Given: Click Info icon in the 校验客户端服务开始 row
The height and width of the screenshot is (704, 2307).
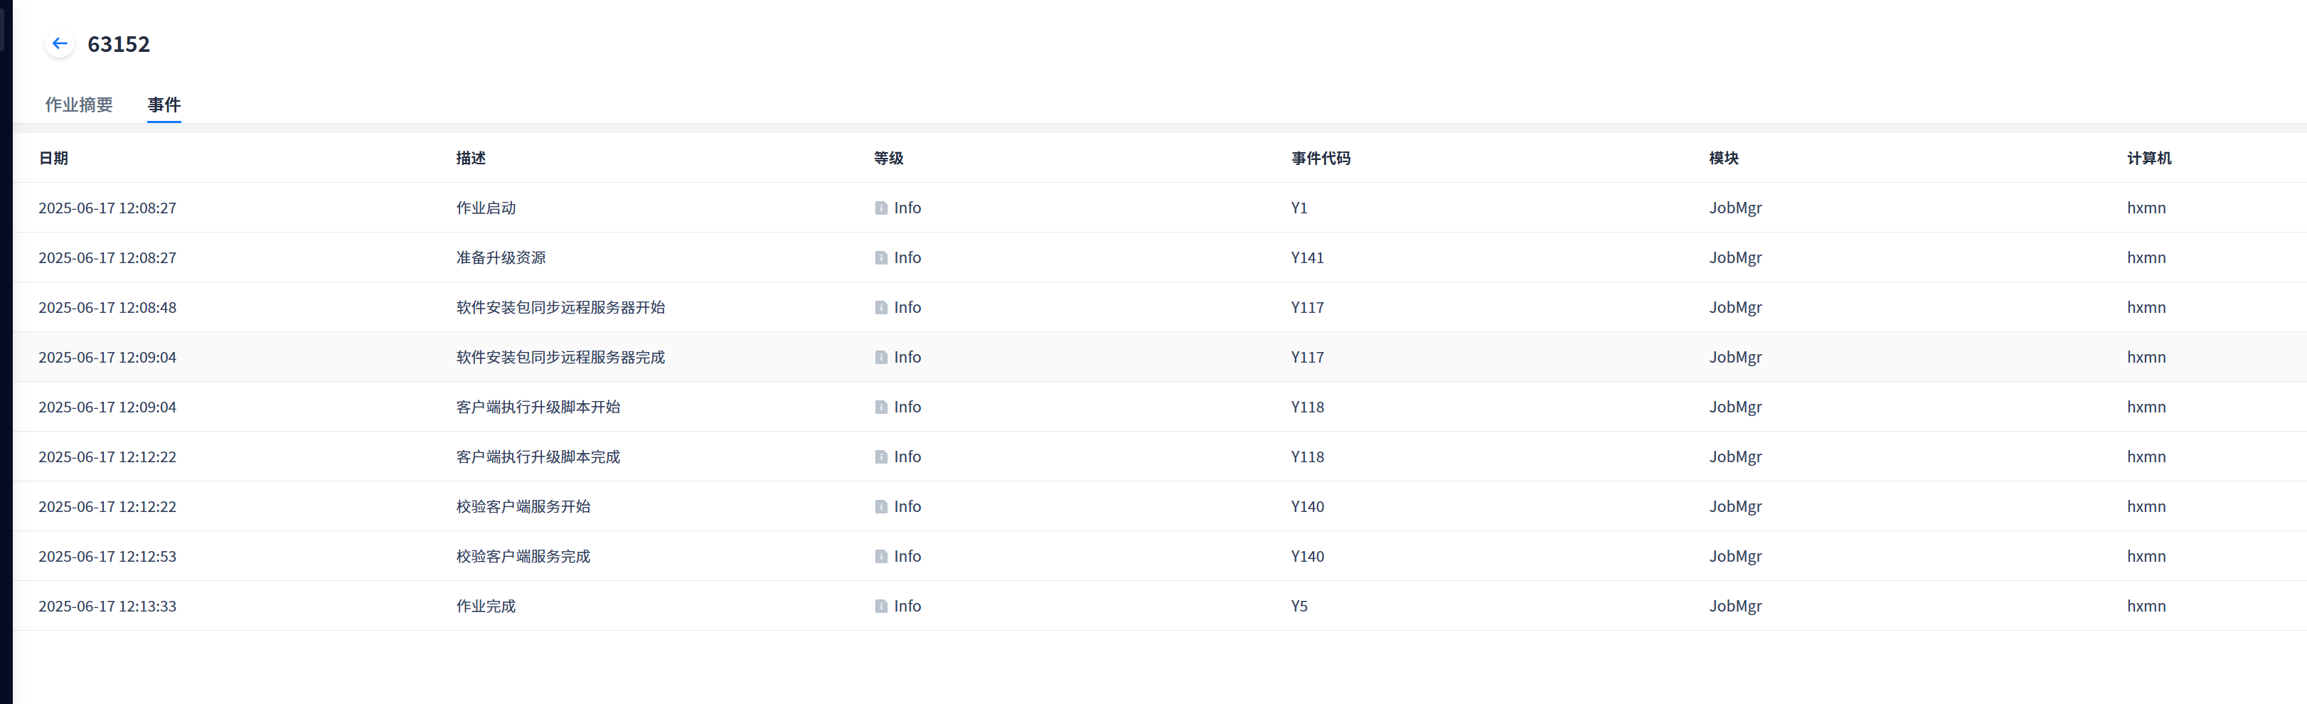Looking at the screenshot, I should click(x=881, y=507).
